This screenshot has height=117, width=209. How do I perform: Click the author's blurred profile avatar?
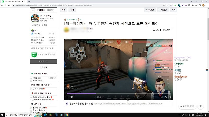click(67, 30)
